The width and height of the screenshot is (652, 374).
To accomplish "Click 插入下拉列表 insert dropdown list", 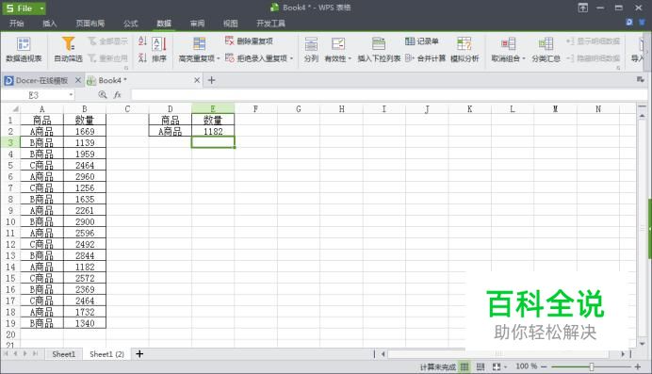I will 379,49.
